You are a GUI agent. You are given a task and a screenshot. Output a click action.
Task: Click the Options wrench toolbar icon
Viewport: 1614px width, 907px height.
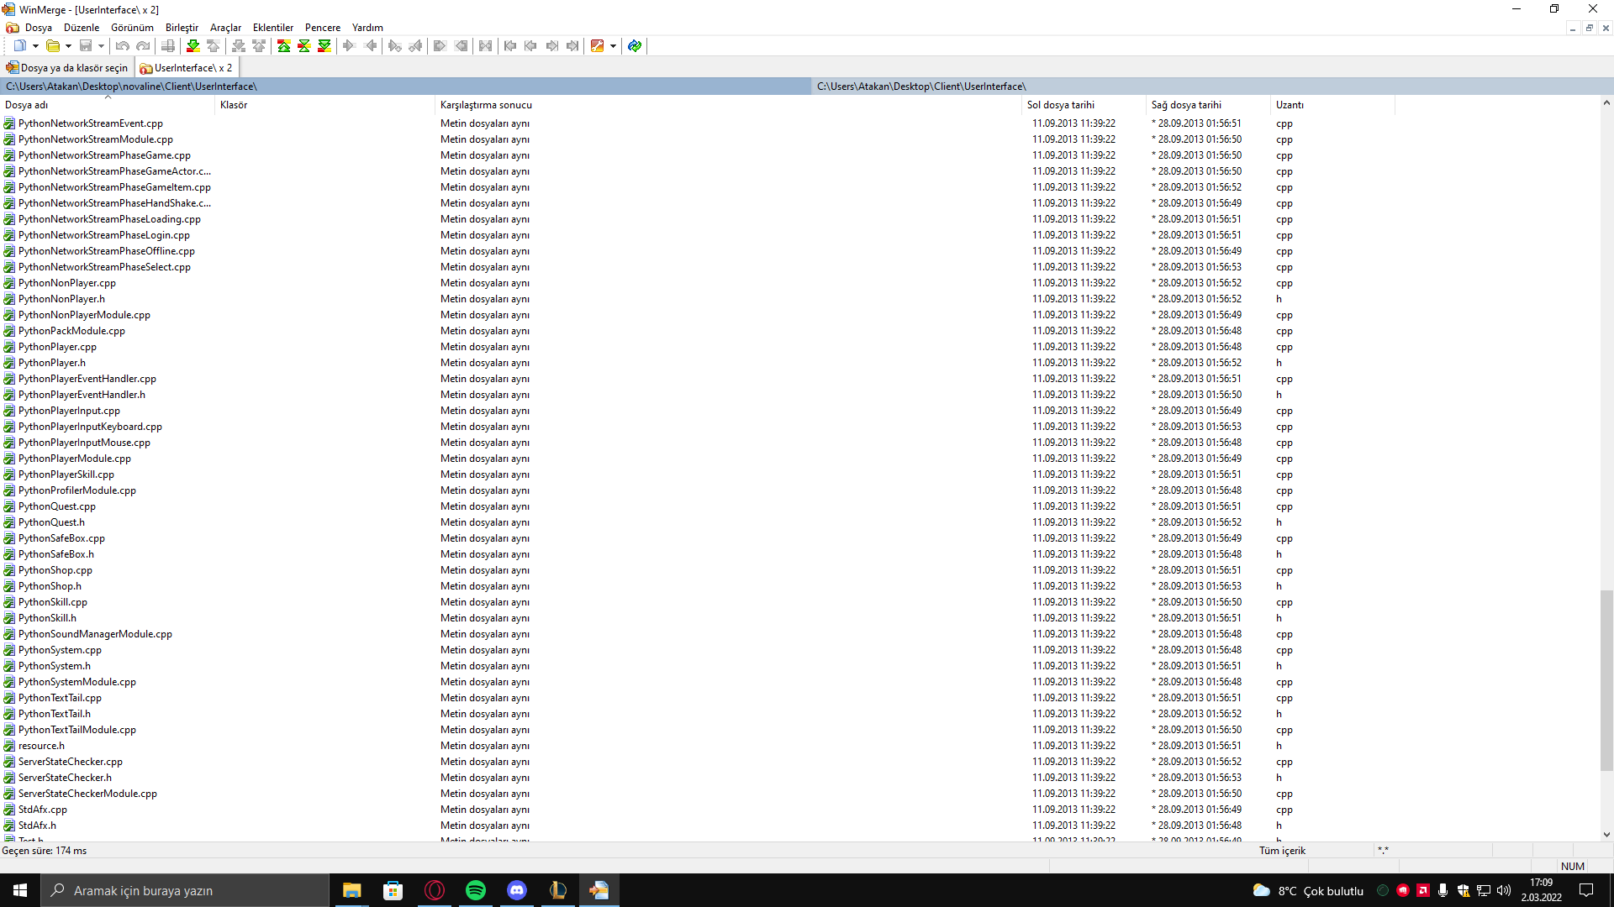click(597, 46)
